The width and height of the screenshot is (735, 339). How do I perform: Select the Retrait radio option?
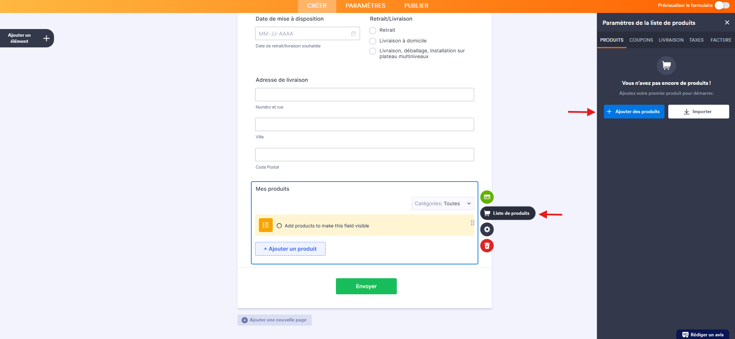coord(373,31)
